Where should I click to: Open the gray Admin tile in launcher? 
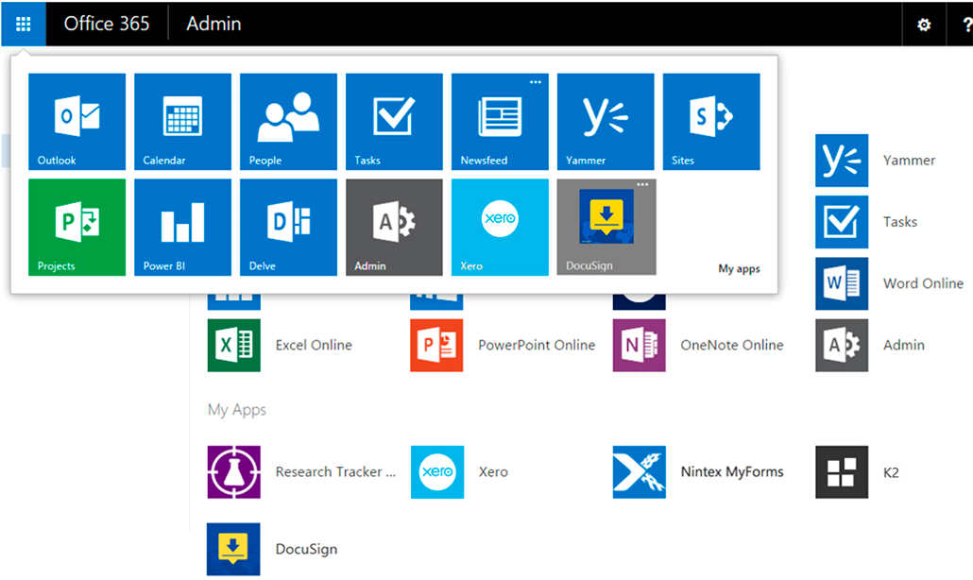coord(394,227)
